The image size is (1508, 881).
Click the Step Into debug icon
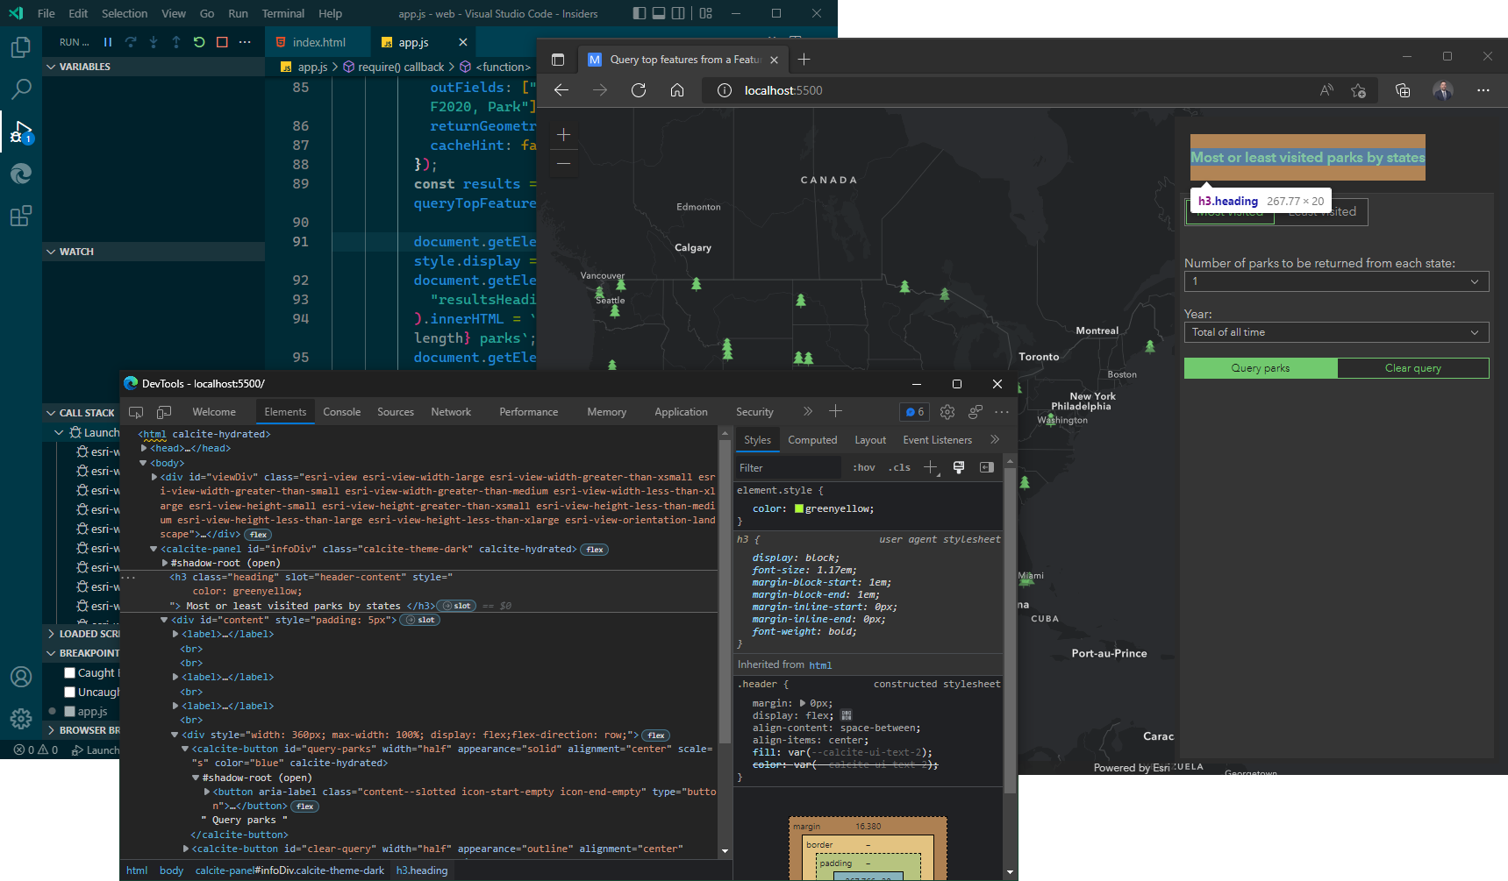coord(153,41)
